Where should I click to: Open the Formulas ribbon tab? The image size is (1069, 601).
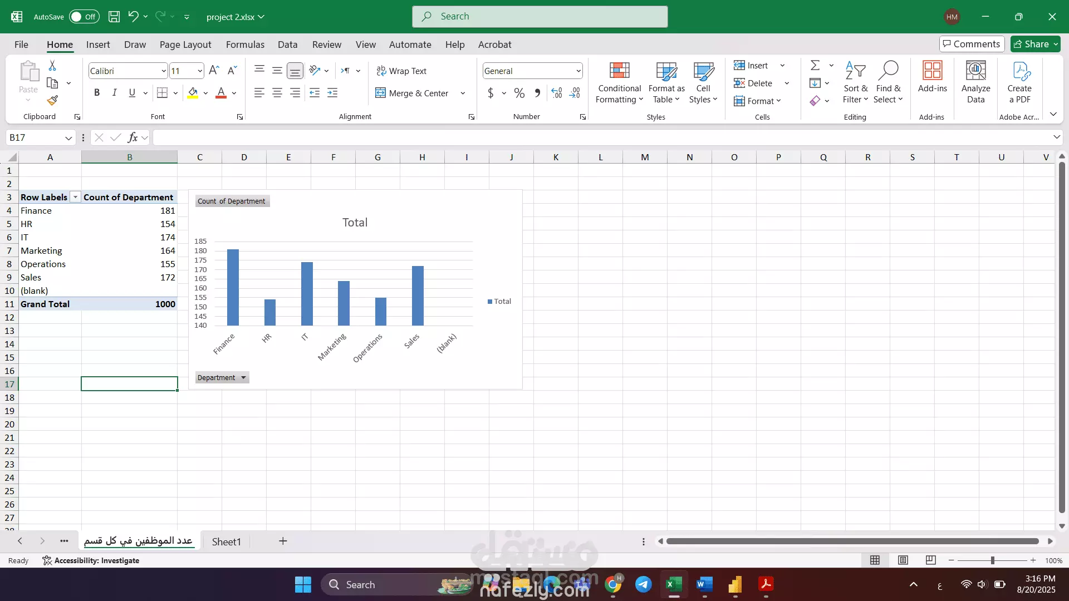click(245, 45)
